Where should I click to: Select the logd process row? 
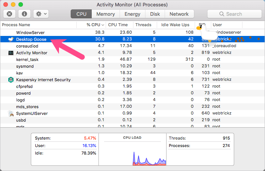click(x=132, y=100)
